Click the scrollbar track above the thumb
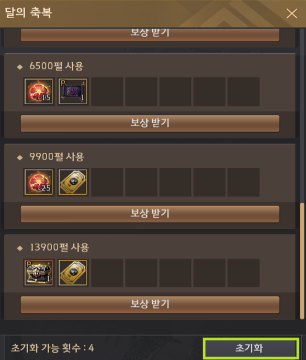The width and height of the screenshot is (306, 360). click(x=302, y=115)
